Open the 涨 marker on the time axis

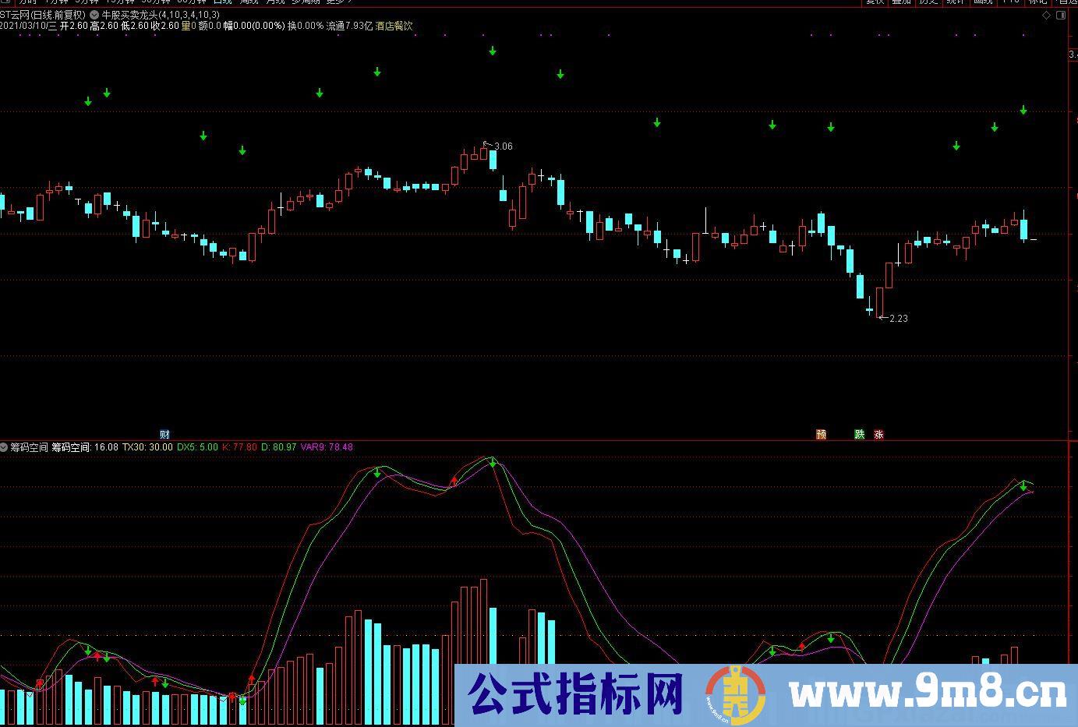tap(878, 434)
